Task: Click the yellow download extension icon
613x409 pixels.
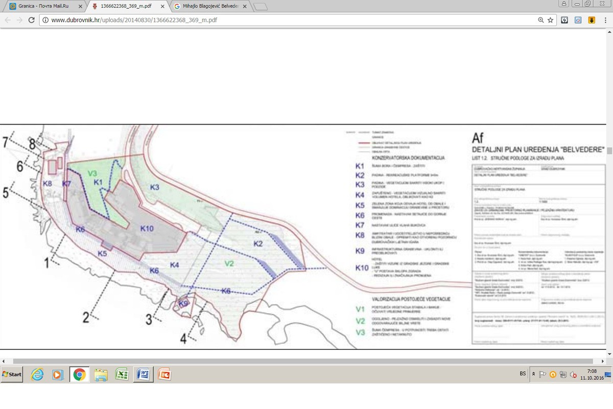Action: (591, 20)
